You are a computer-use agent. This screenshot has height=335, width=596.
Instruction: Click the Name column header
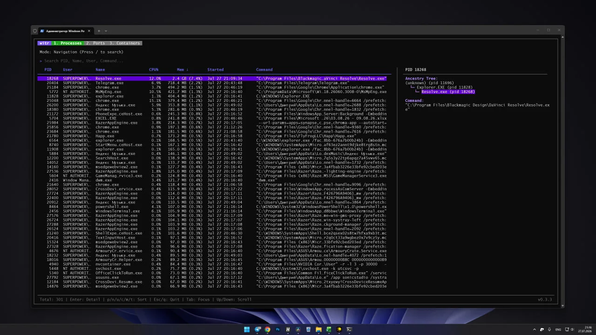100,70
